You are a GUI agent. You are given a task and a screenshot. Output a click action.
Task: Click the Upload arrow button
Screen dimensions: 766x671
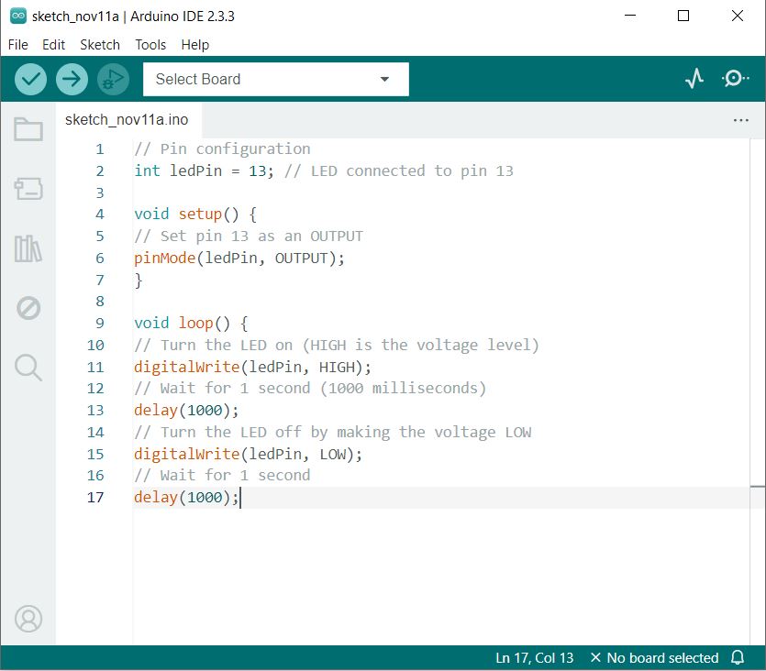(x=72, y=79)
